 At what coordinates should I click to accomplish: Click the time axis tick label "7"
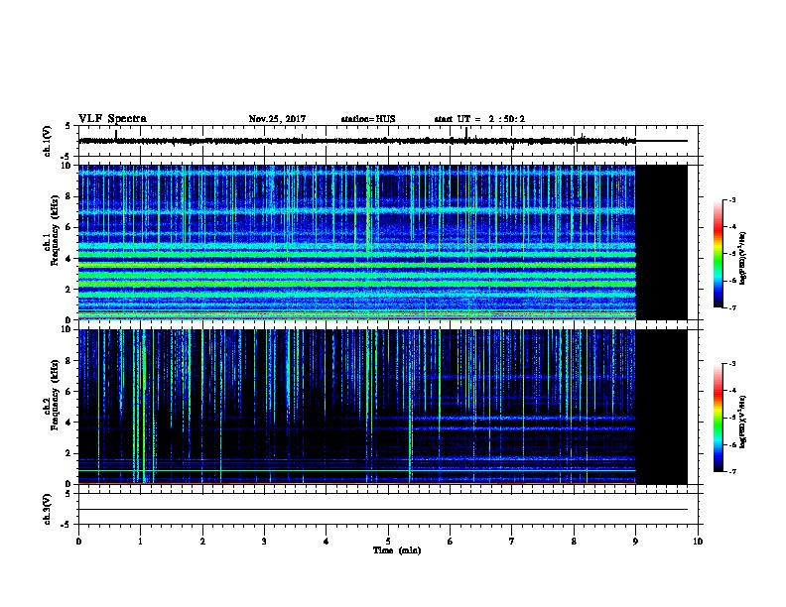point(512,542)
